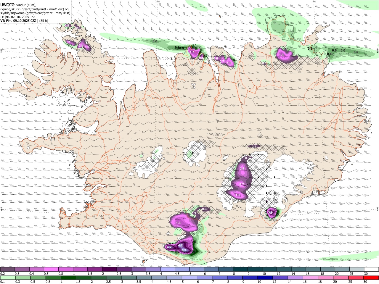The height and width of the screenshot is (284, 379).
Task: Click the light pink 16–18 rain scale swatch
Action: 311,277
